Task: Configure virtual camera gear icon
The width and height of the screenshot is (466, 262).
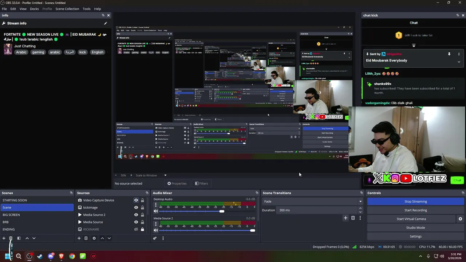Action: pyautogui.click(x=460, y=219)
